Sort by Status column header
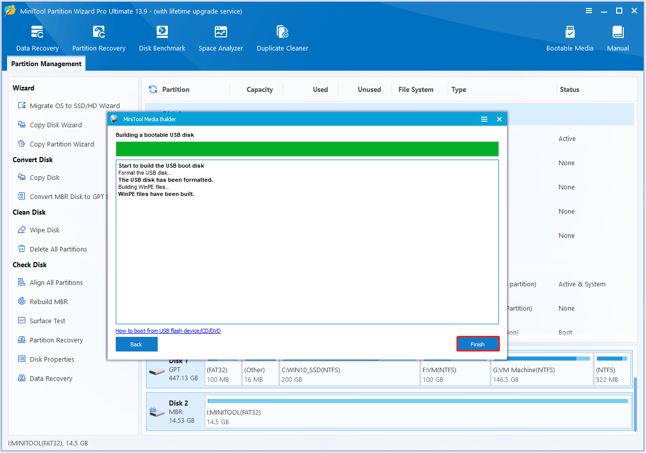 click(569, 89)
